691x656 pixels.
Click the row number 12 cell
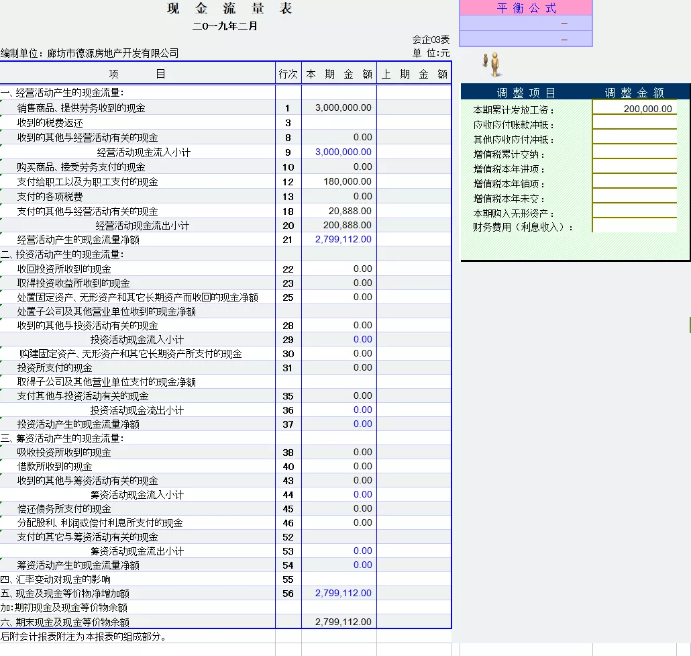pyautogui.click(x=288, y=182)
